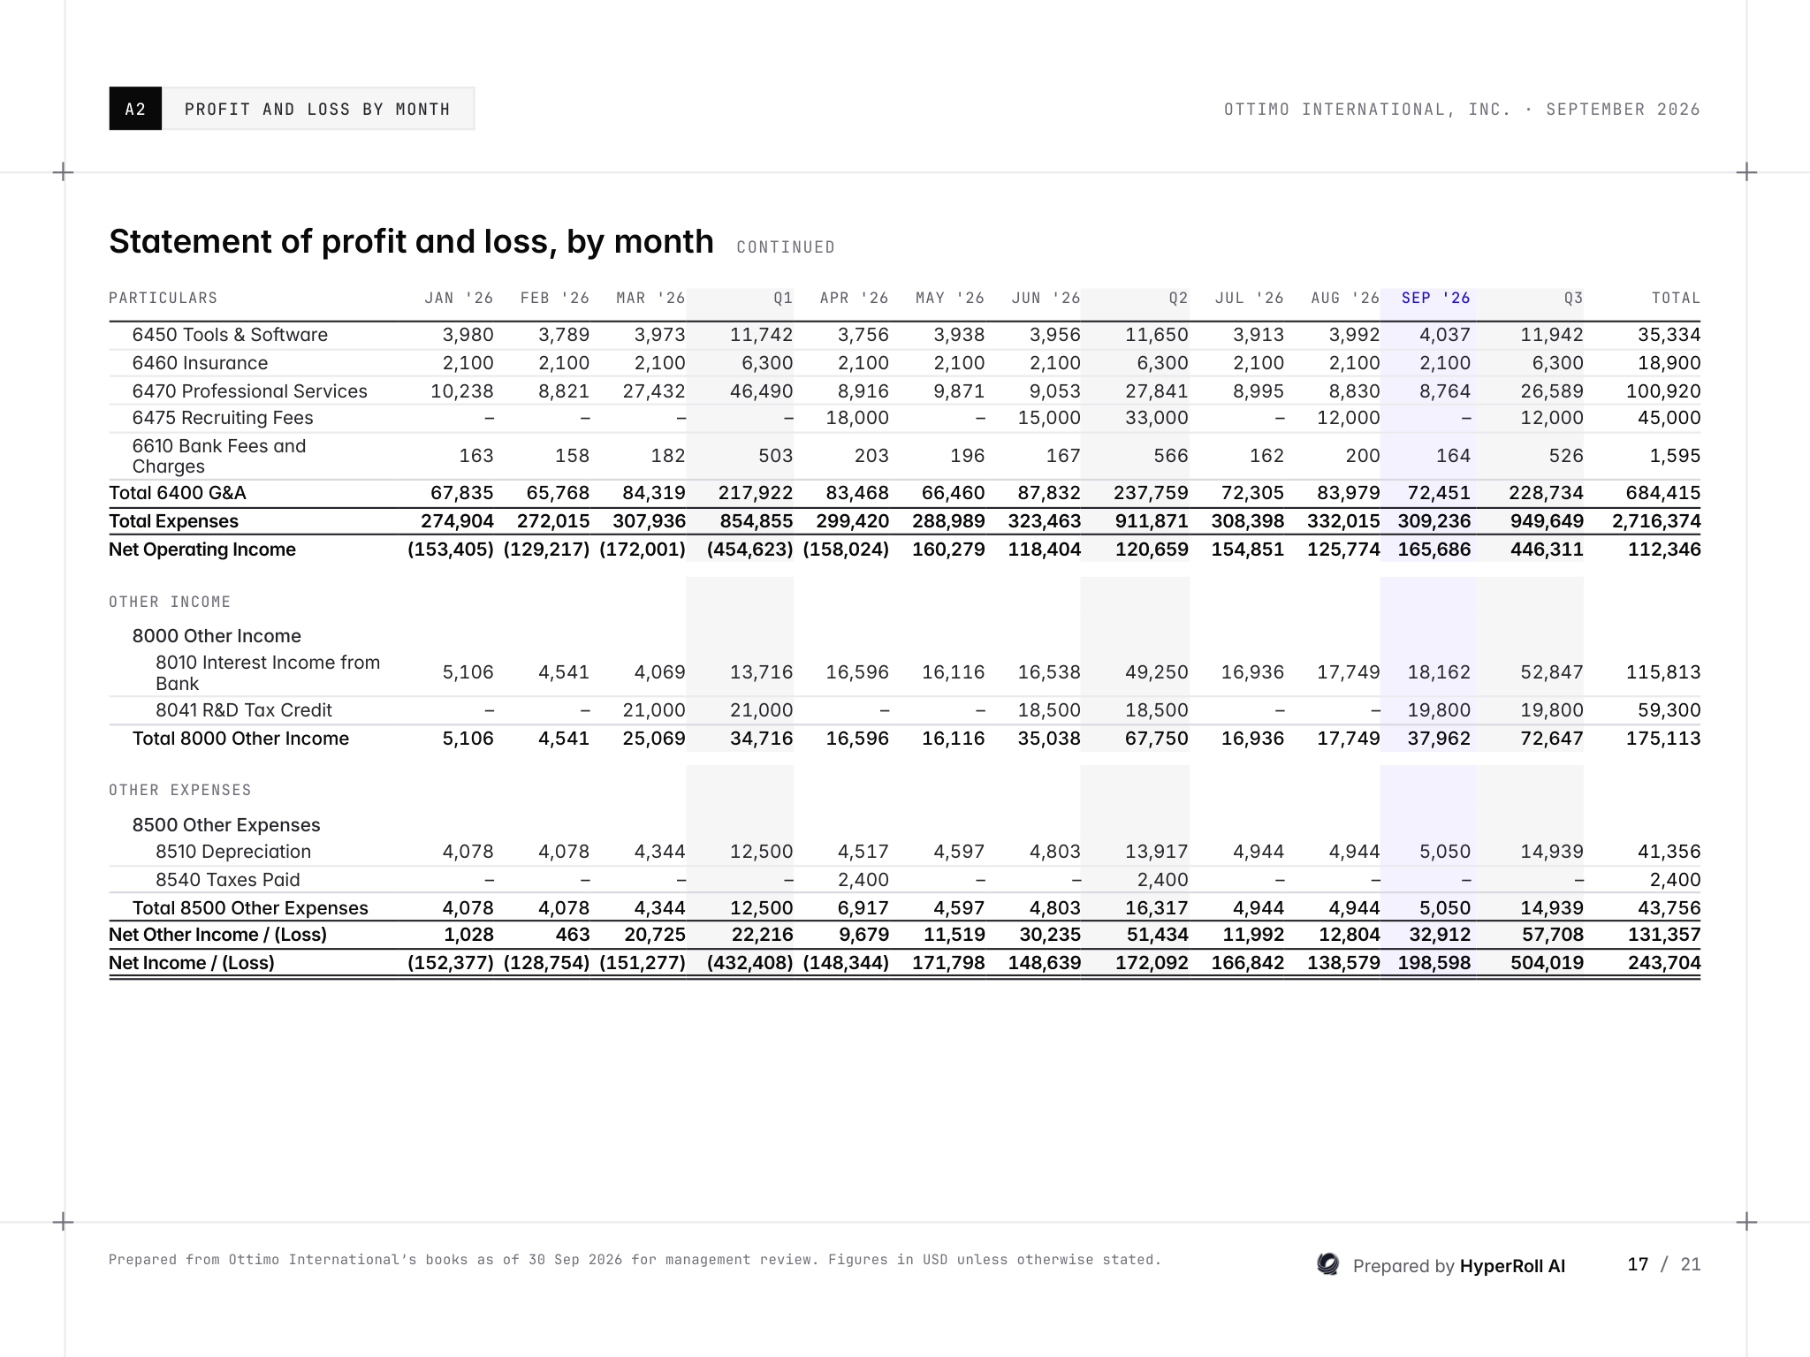1810x1357 pixels.
Task: Select 6610 Bank Fees and Charges label
Action: [x=219, y=456]
